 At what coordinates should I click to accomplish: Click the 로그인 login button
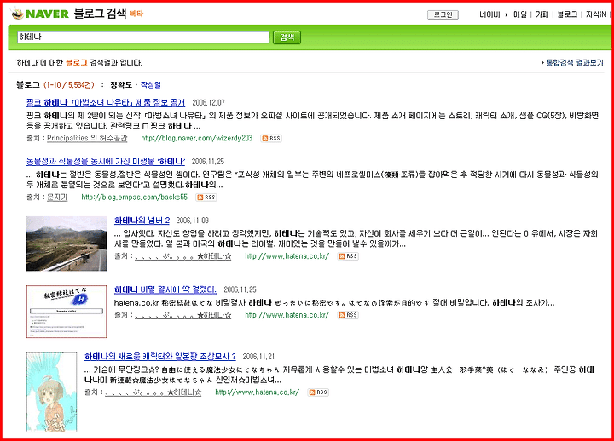pos(443,14)
